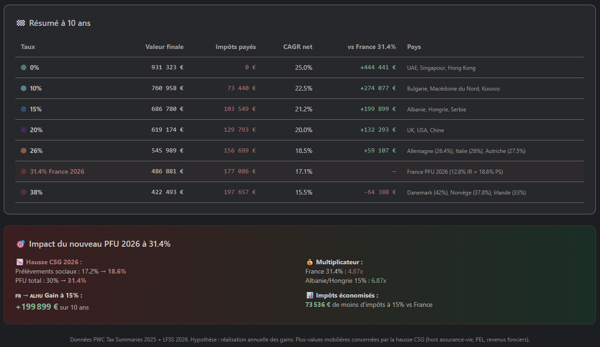Click the Impôts payés column header
The image size is (600, 347).
coord(235,47)
